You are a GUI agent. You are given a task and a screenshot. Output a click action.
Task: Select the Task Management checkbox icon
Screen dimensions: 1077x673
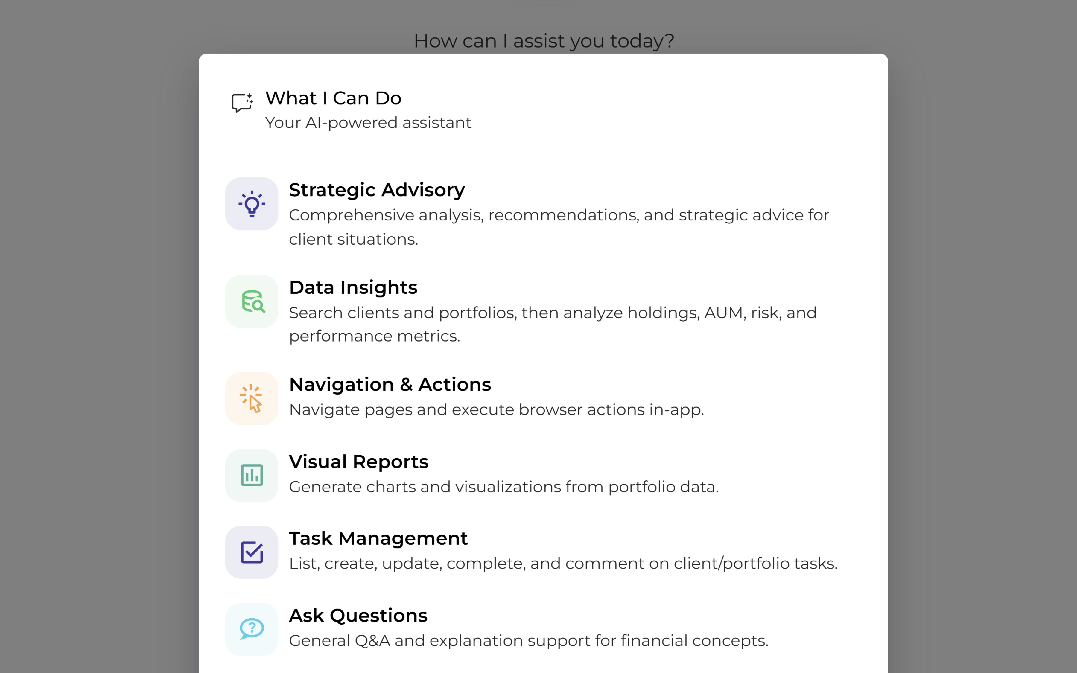(x=251, y=552)
